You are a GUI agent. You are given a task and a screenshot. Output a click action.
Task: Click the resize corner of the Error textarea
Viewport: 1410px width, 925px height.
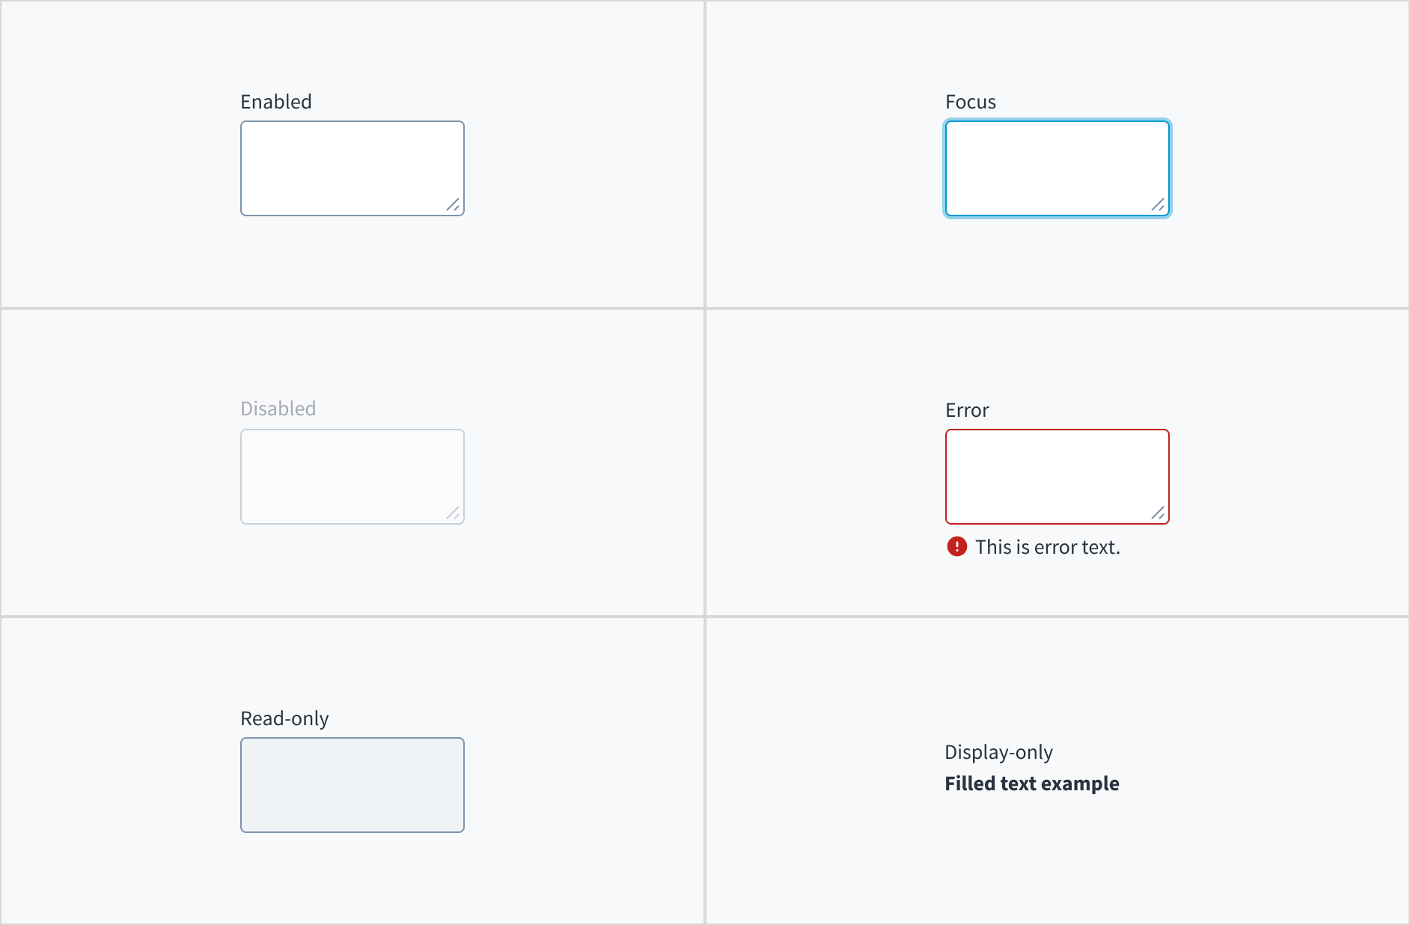pyautogui.click(x=1159, y=513)
